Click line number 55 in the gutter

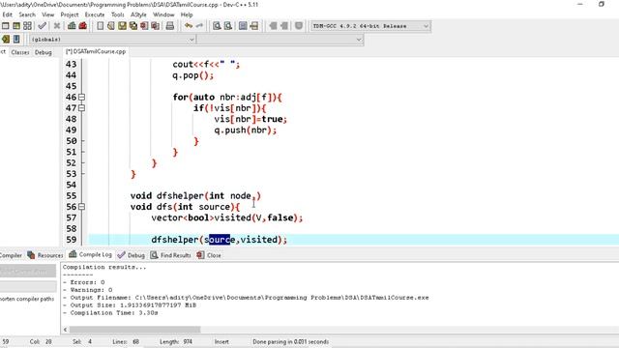71,195
